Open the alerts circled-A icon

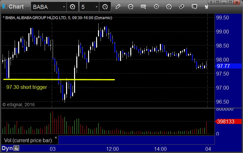coord(169,7)
